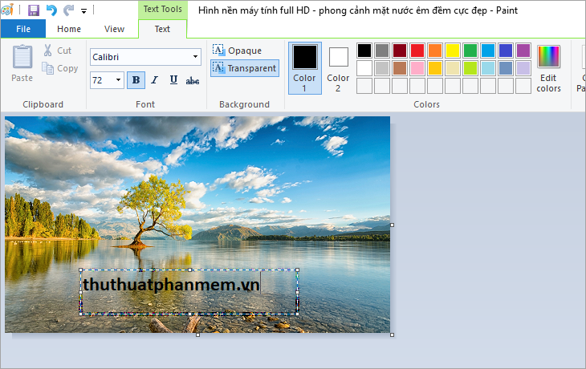Click the canvas right-edge resize handle
586x369 pixels.
pyautogui.click(x=392, y=225)
